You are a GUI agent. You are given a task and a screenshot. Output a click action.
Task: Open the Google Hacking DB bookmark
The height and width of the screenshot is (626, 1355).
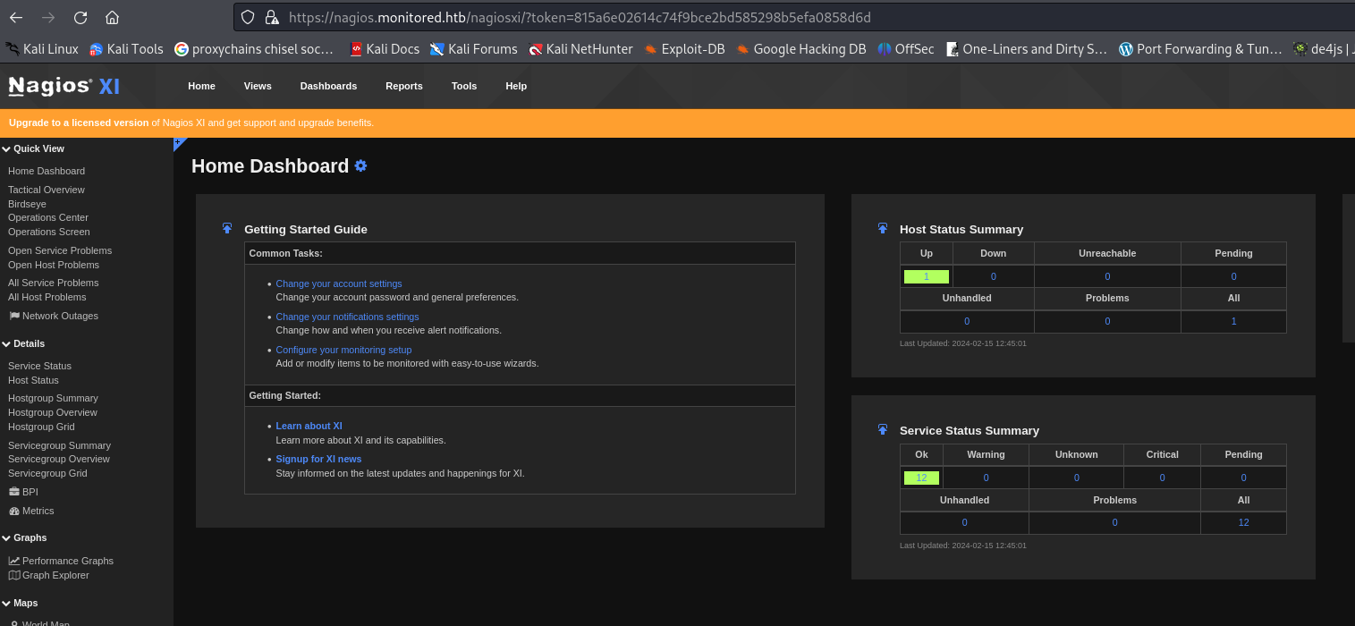(801, 49)
